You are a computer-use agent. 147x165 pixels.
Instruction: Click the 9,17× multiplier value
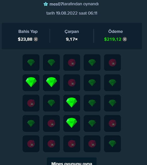pos(72,39)
